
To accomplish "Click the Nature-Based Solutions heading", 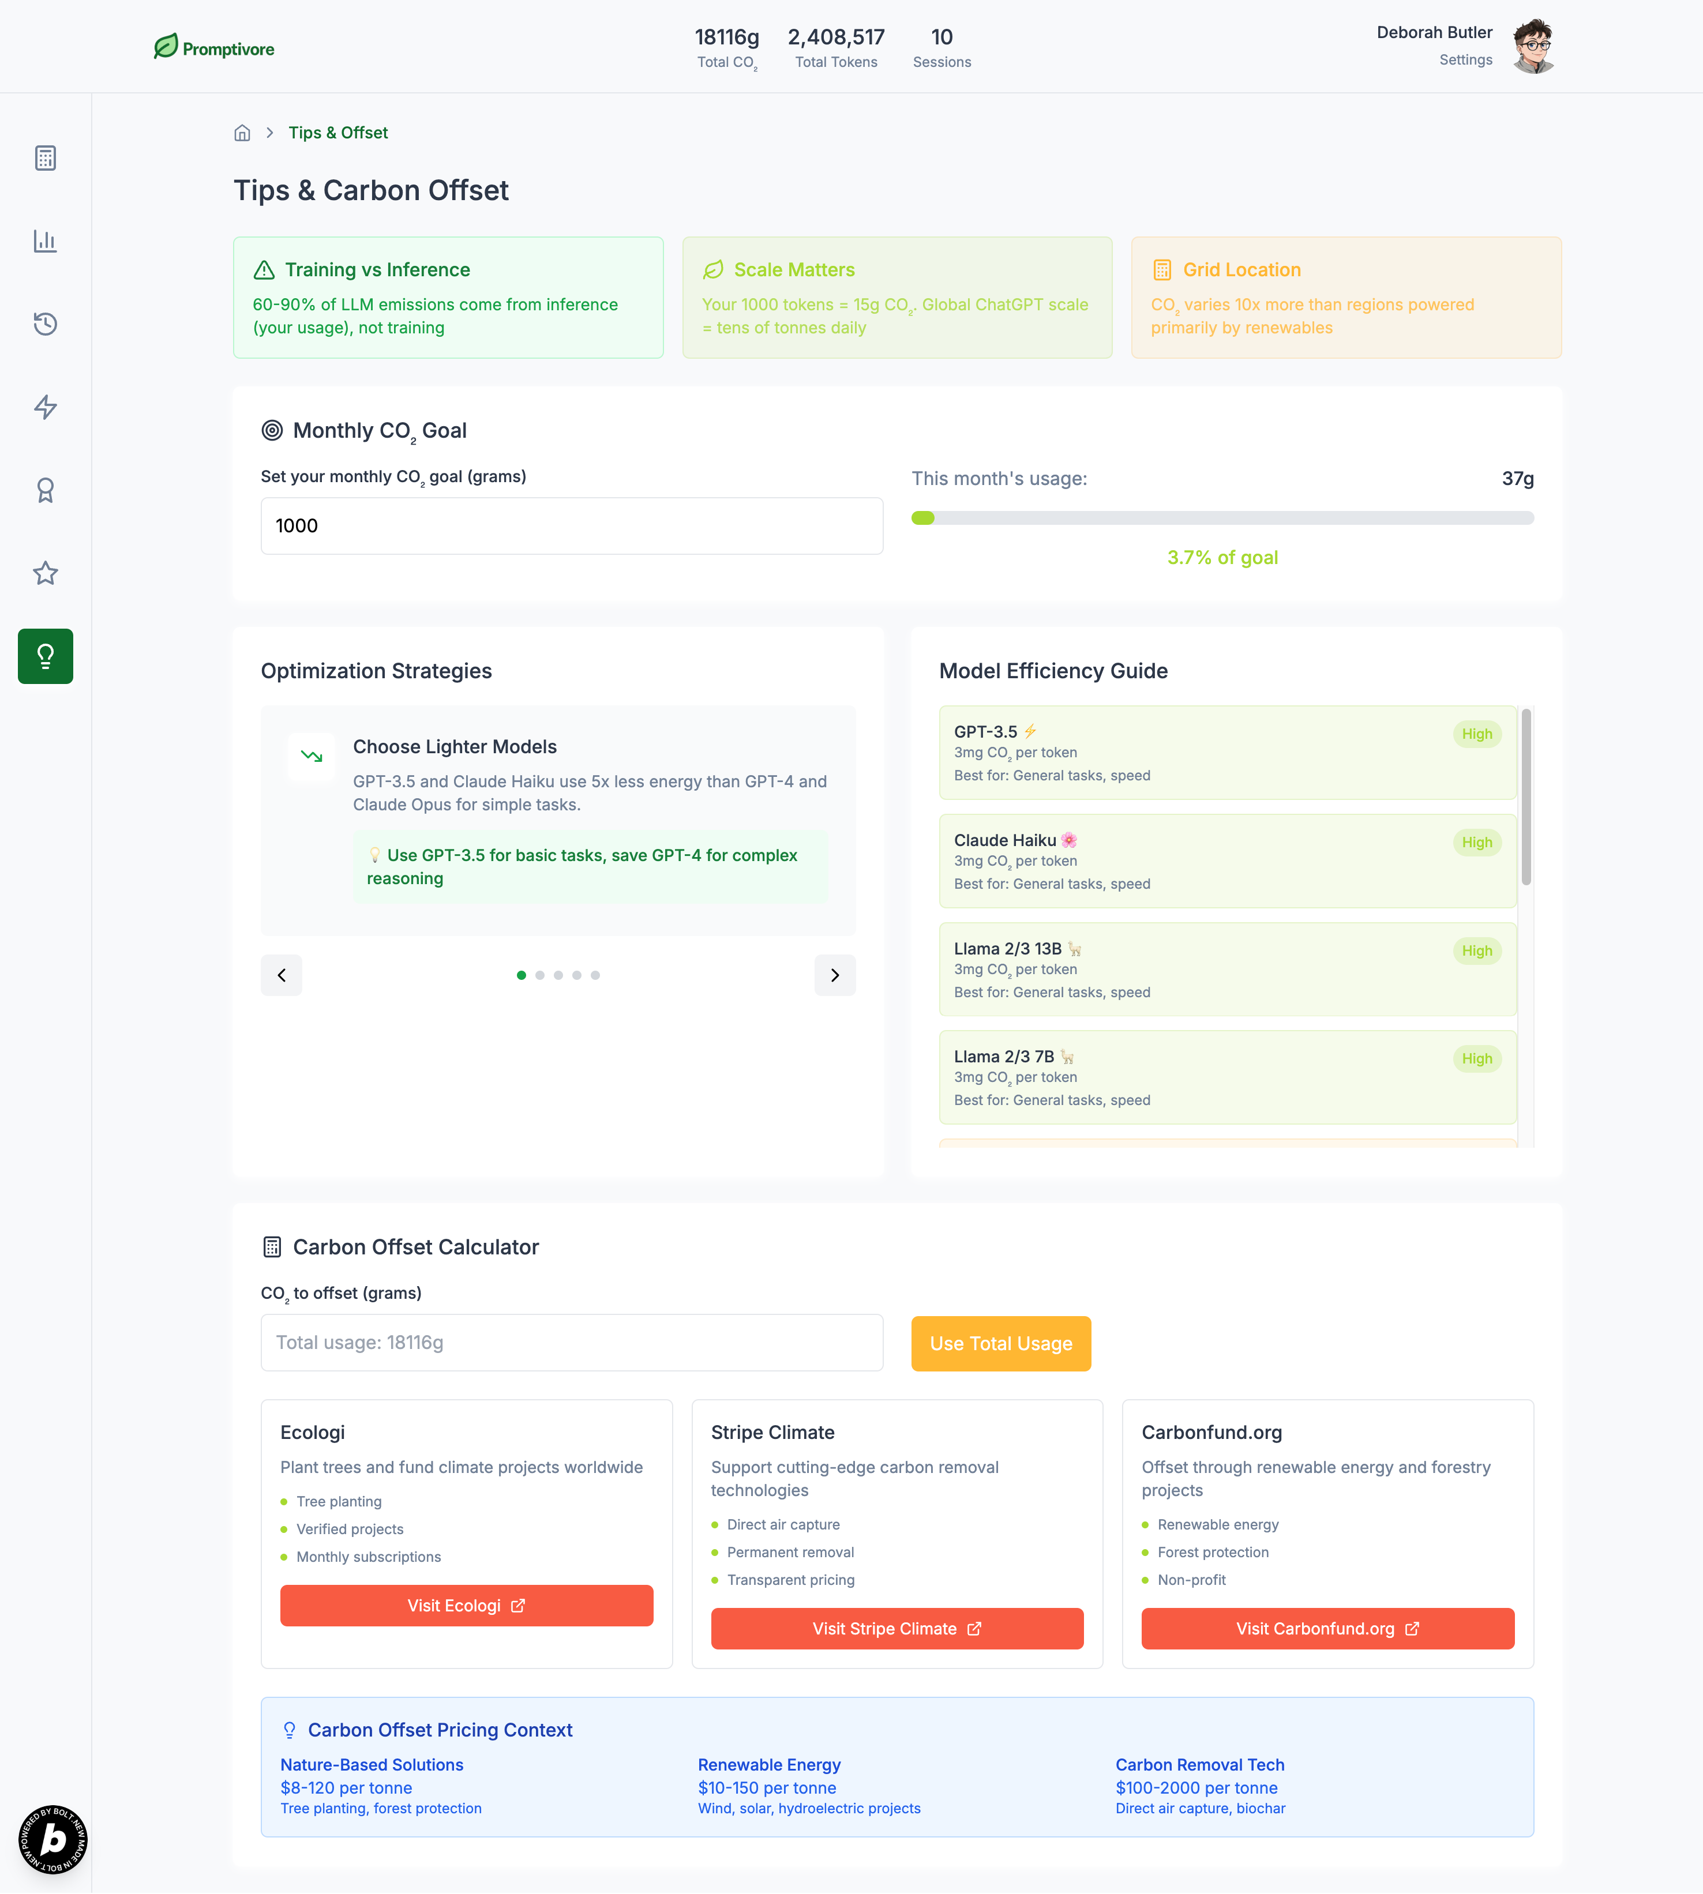I will [373, 1765].
